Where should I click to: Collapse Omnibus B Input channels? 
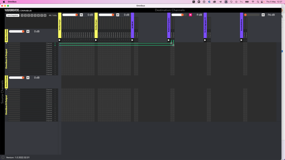[96, 40]
